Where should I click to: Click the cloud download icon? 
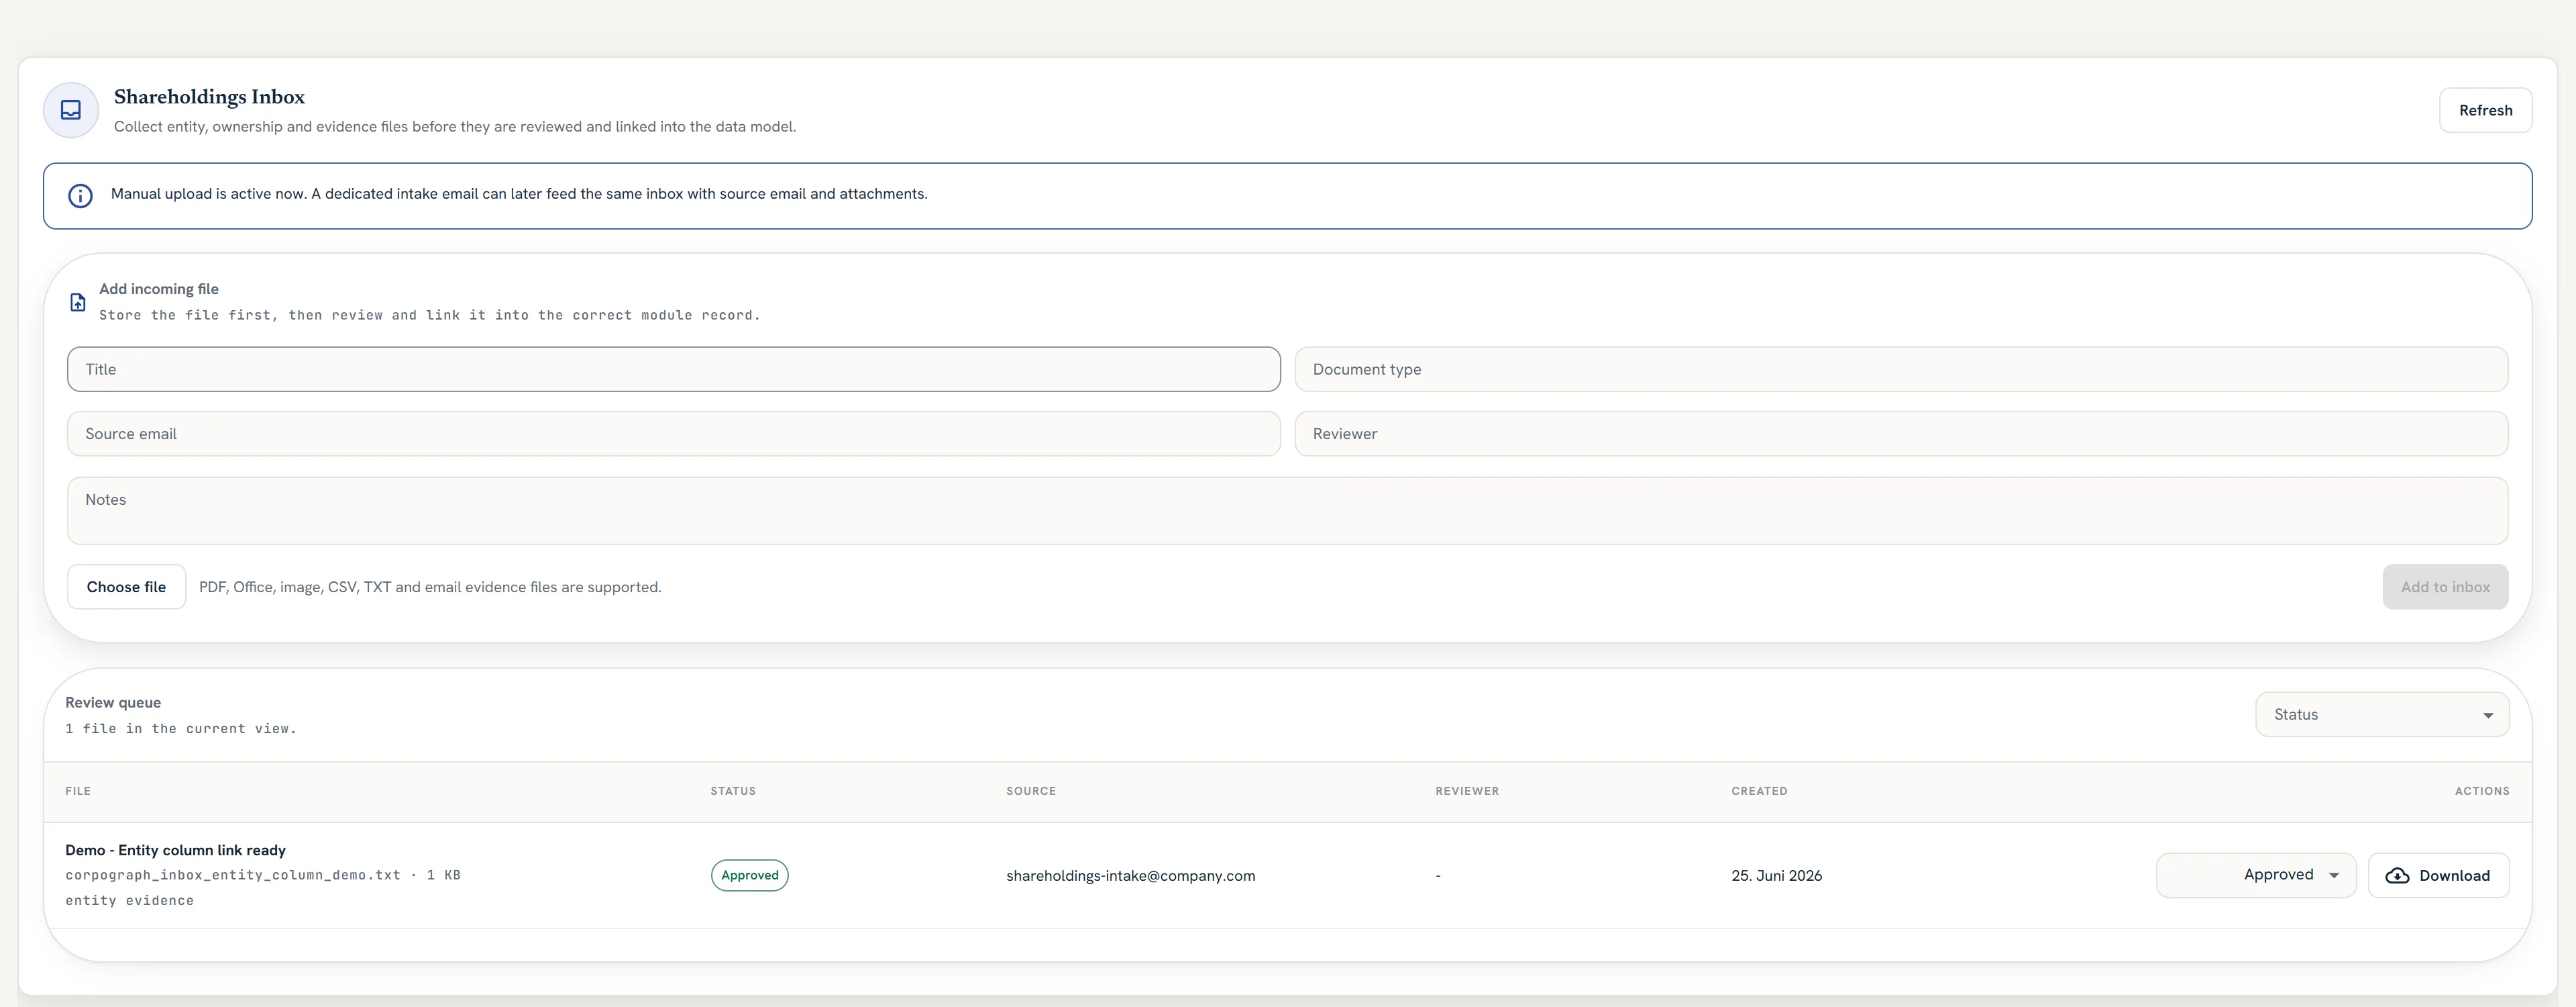[2397, 876]
